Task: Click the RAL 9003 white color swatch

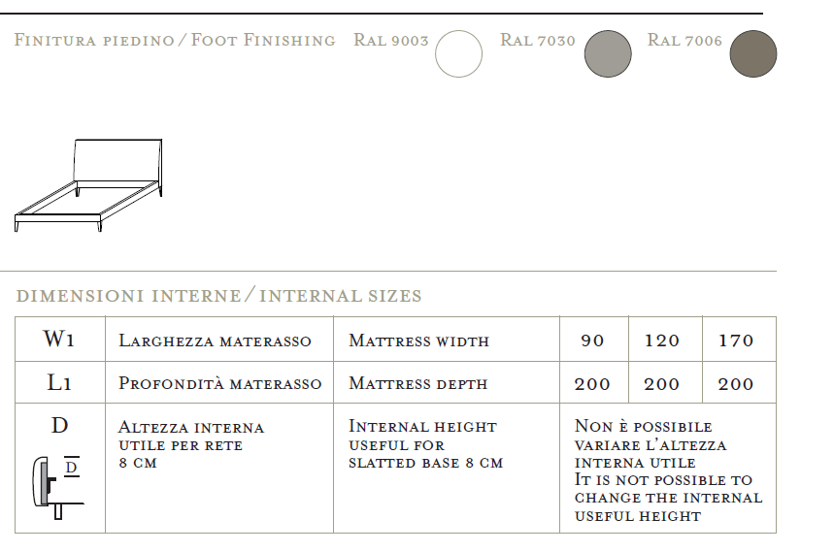Action: click(458, 53)
